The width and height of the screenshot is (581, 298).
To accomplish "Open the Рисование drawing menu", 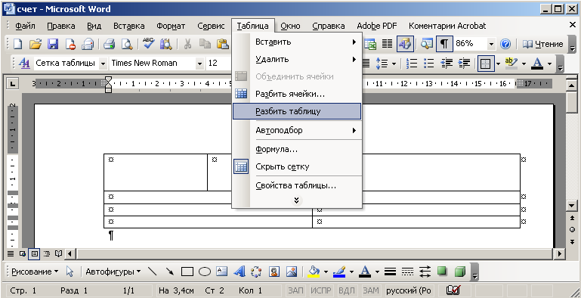I will coord(35,272).
